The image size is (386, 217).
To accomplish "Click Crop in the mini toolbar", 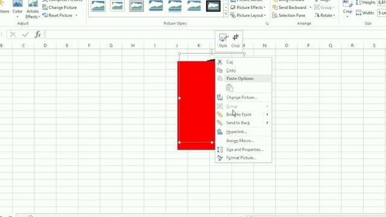I will tap(236, 40).
